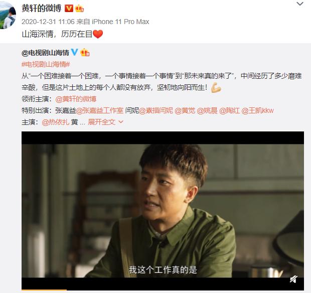Click the blue V badge by 电视剧山海情
Image resolution: width=311 pixels, height=293 pixels.
(74, 52)
